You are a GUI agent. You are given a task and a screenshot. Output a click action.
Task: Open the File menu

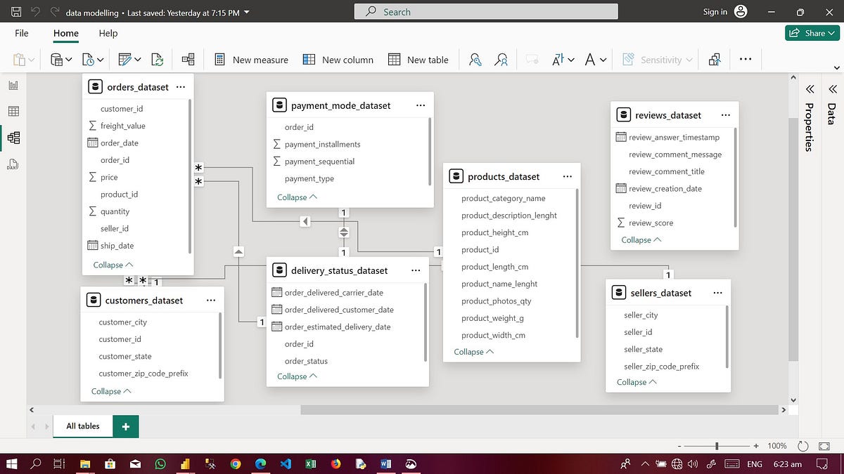(21, 33)
